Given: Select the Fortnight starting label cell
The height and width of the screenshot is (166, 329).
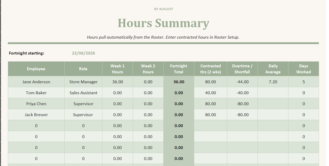Looking at the screenshot, I should 27,53.
